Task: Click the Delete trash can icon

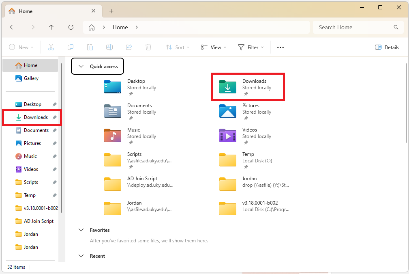Action: [148, 47]
